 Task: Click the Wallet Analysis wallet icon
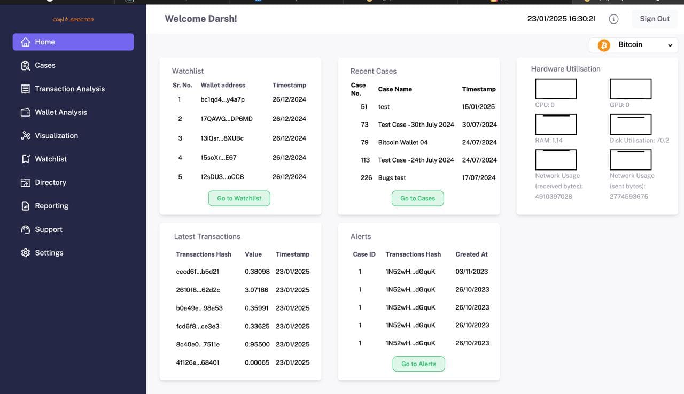pos(25,112)
